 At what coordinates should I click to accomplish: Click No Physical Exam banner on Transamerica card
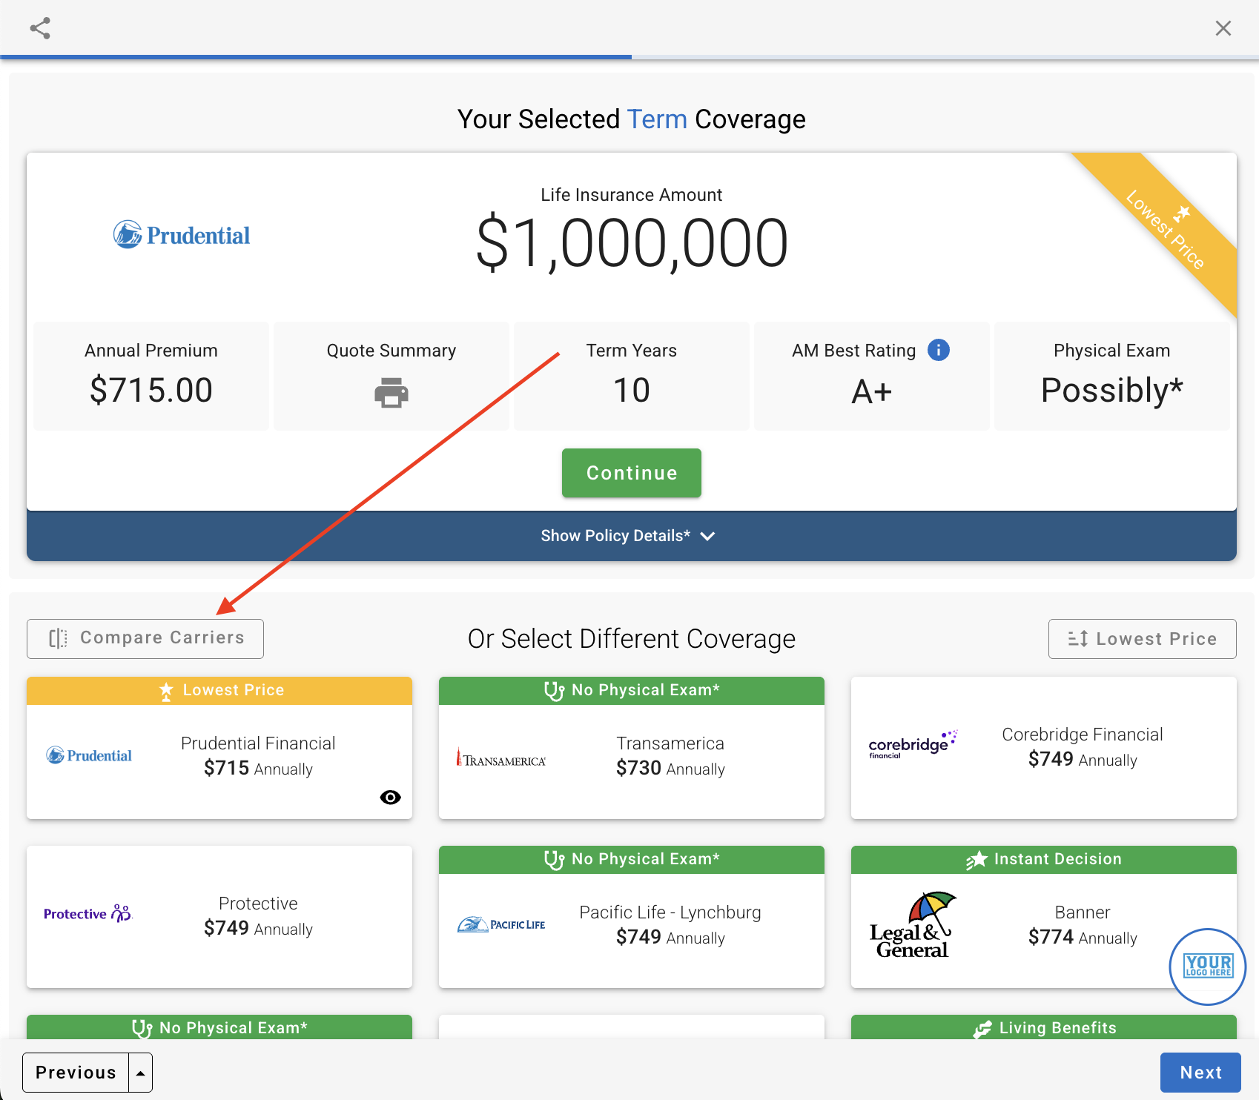[632, 690]
